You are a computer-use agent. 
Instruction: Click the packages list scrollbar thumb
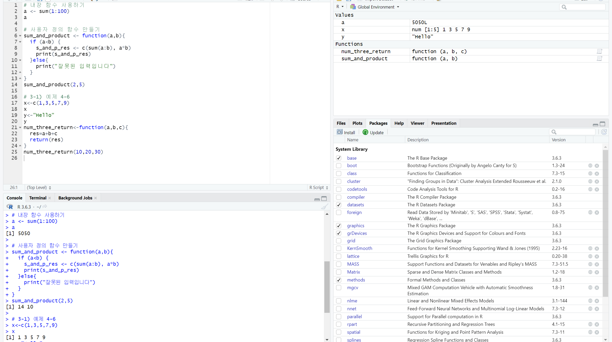pyautogui.click(x=605, y=223)
